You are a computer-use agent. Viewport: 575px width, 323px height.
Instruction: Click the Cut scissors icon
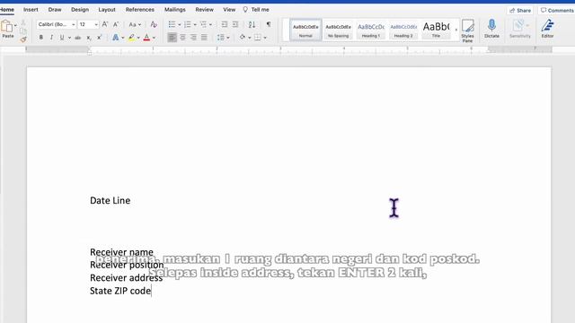tap(23, 22)
